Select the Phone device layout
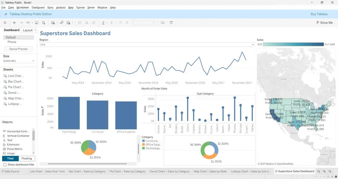 click(x=12, y=42)
